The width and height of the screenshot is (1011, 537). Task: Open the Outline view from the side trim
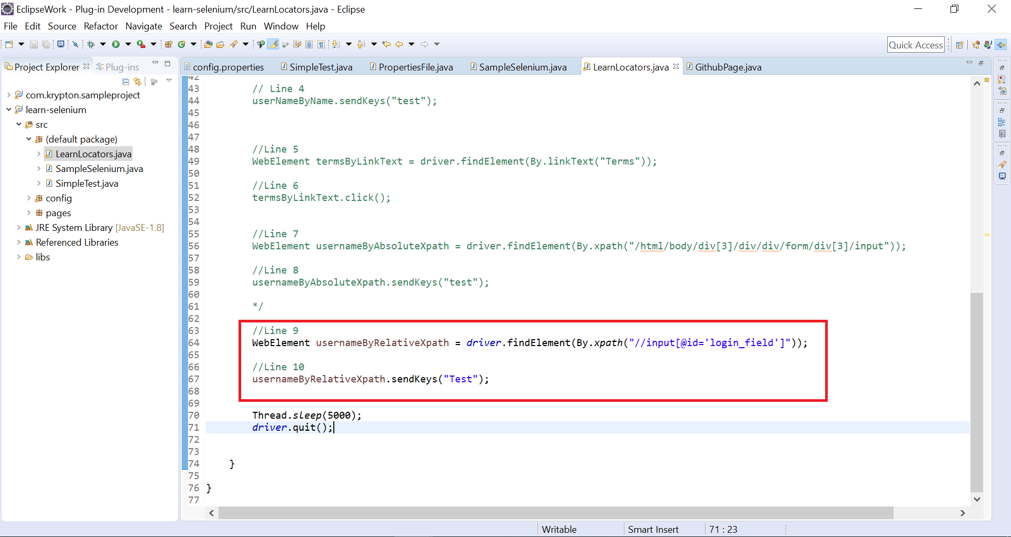coord(1002,122)
